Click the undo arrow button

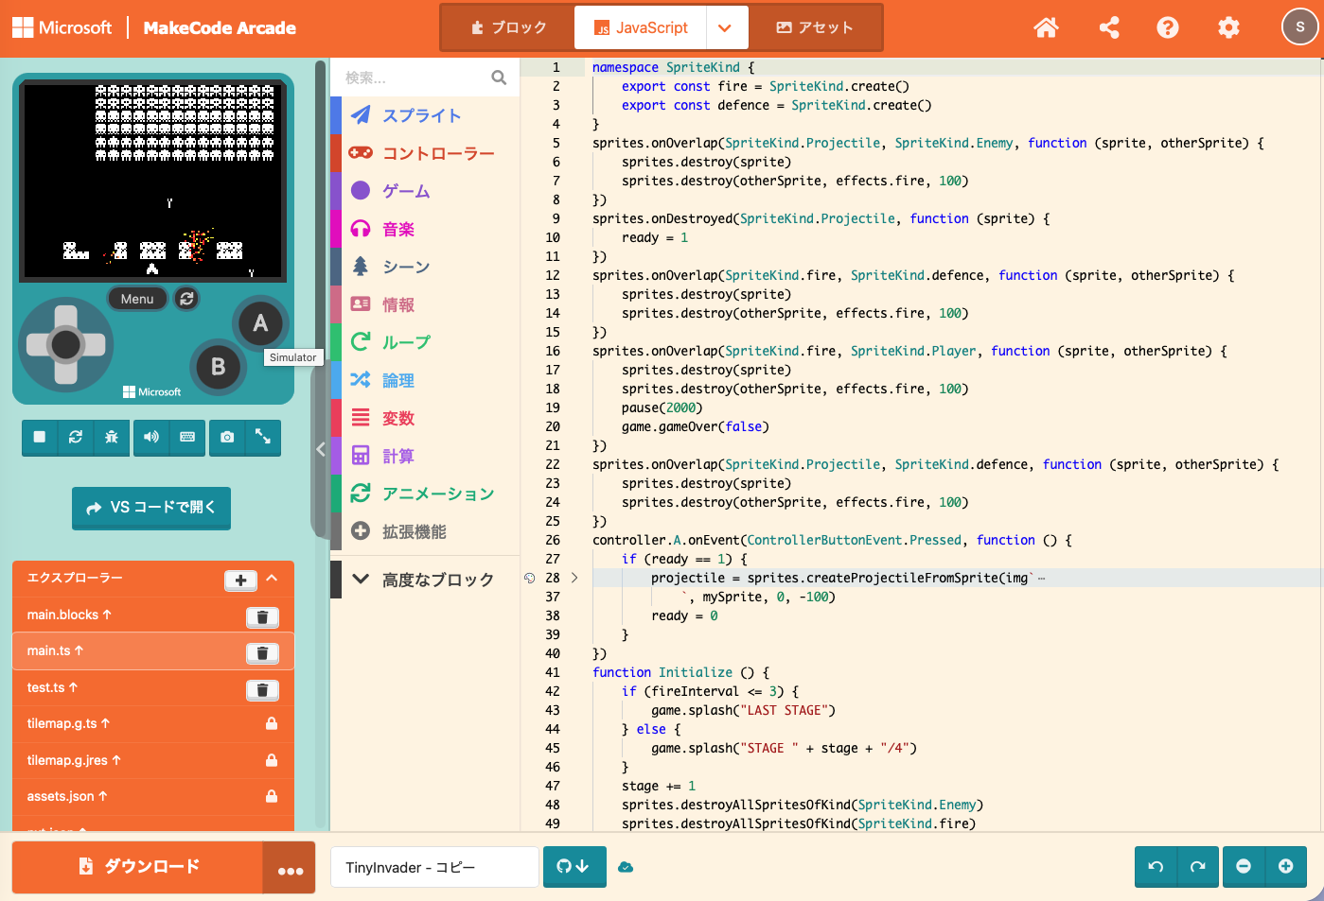[x=1156, y=866]
